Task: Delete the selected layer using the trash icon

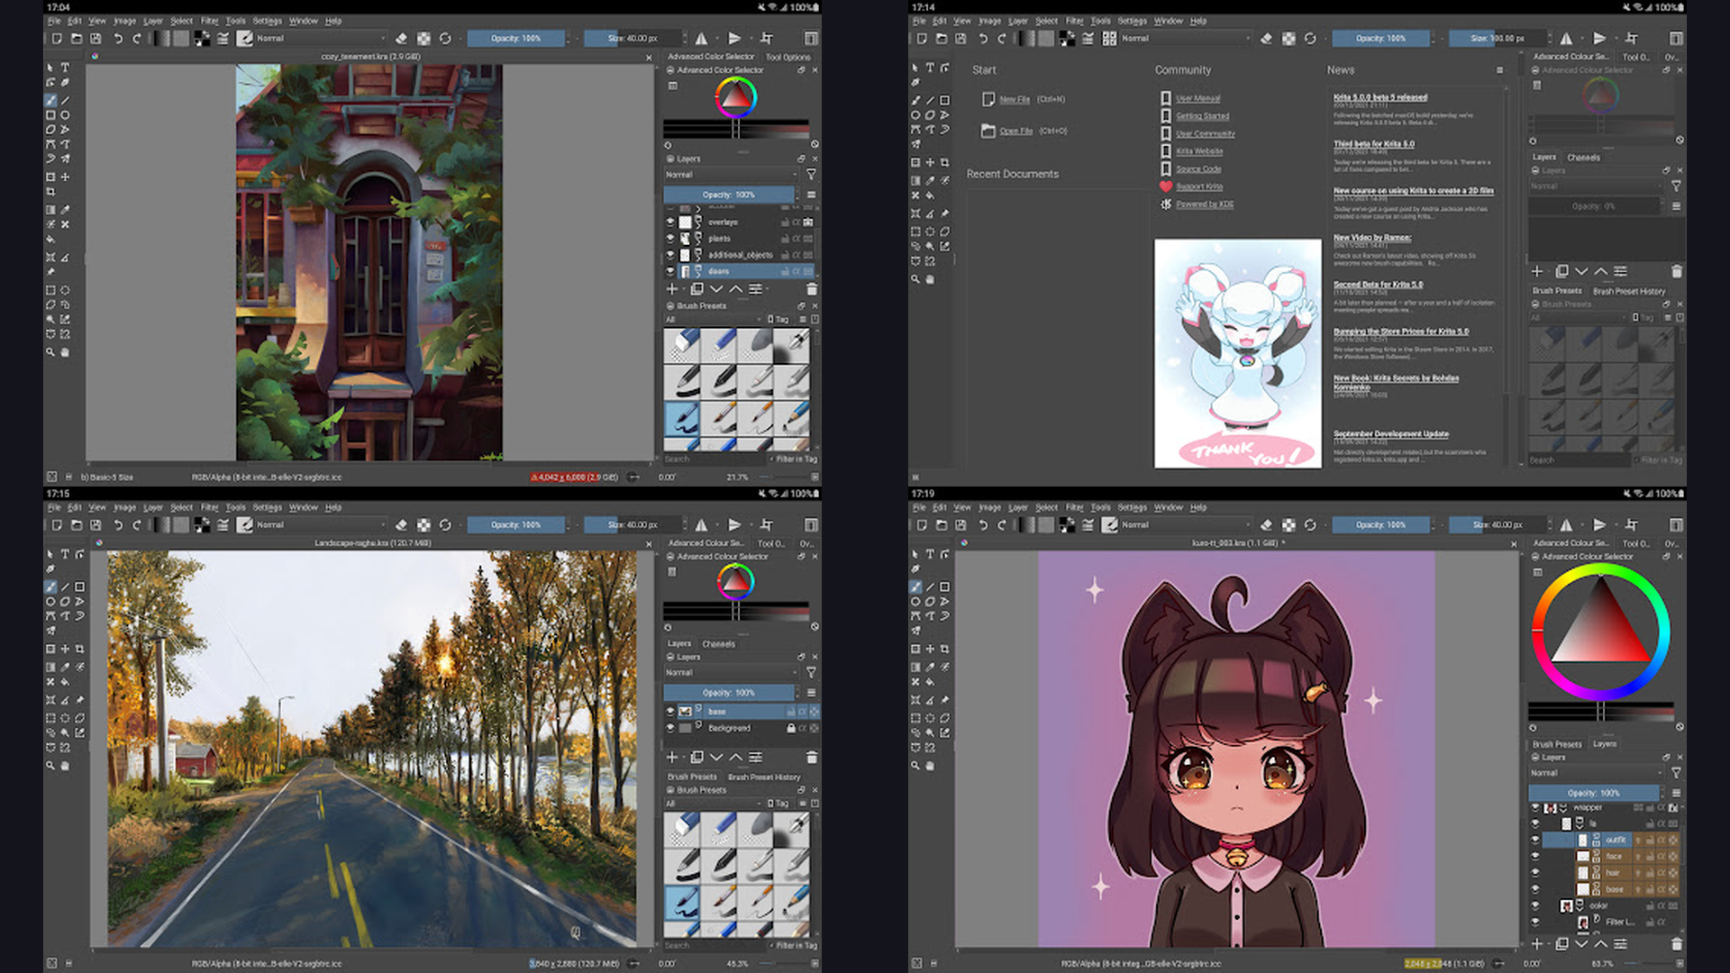Action: point(813,289)
